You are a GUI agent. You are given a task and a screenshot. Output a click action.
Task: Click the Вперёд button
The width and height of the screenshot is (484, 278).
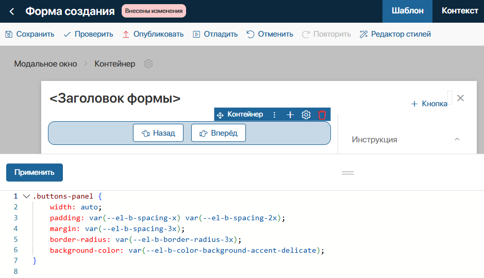[x=219, y=133]
